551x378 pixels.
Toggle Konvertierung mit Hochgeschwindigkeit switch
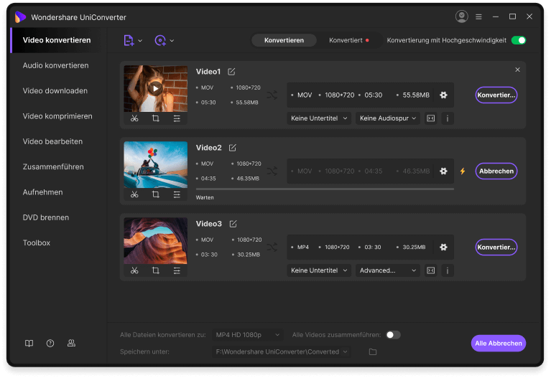click(518, 40)
